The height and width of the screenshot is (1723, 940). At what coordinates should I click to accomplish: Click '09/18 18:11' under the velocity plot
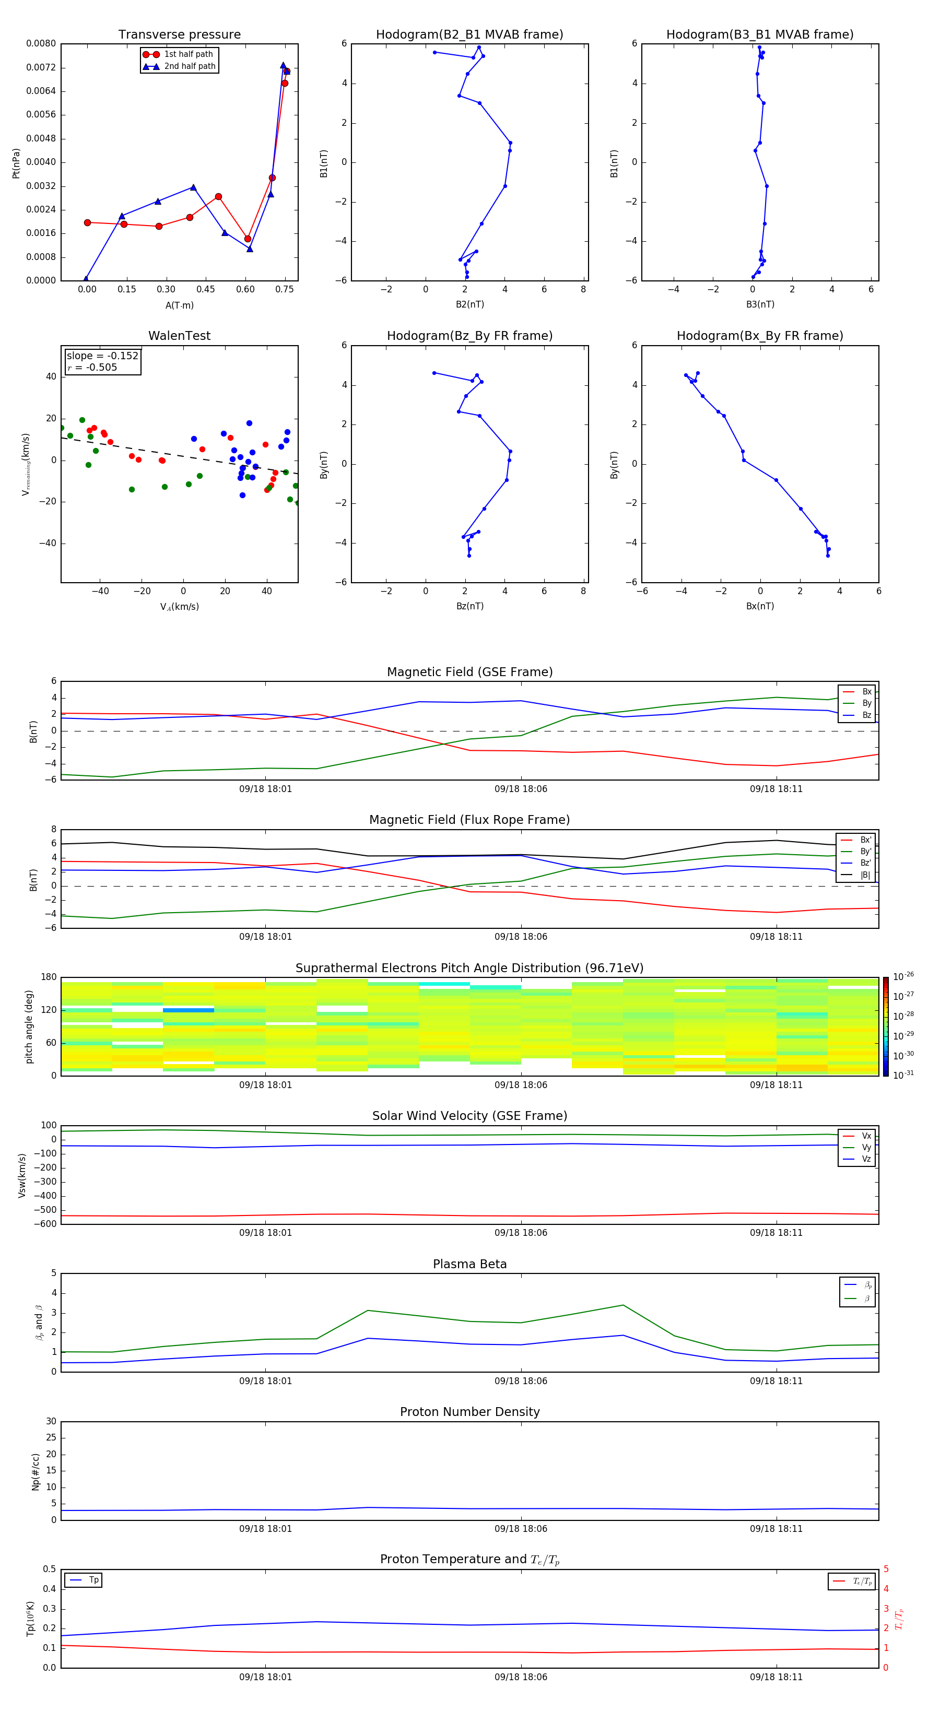click(x=776, y=1233)
